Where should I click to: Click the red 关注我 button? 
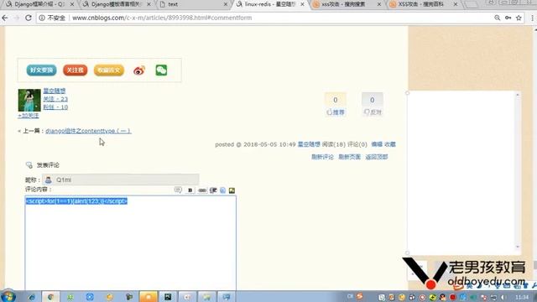[75, 70]
